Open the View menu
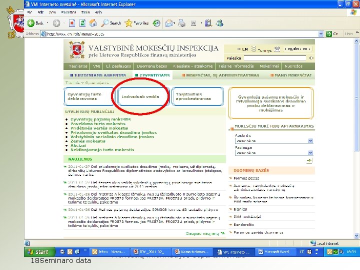The height and width of the screenshot is (270, 360). coord(52,12)
